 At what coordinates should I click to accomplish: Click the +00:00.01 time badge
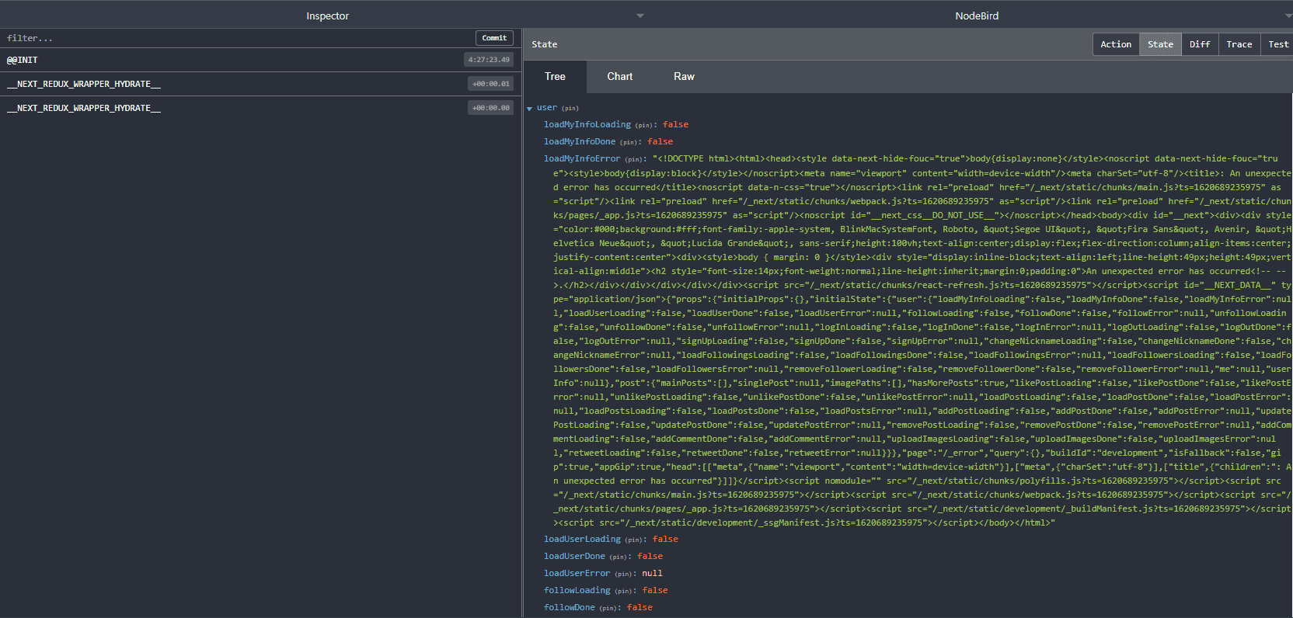point(491,84)
